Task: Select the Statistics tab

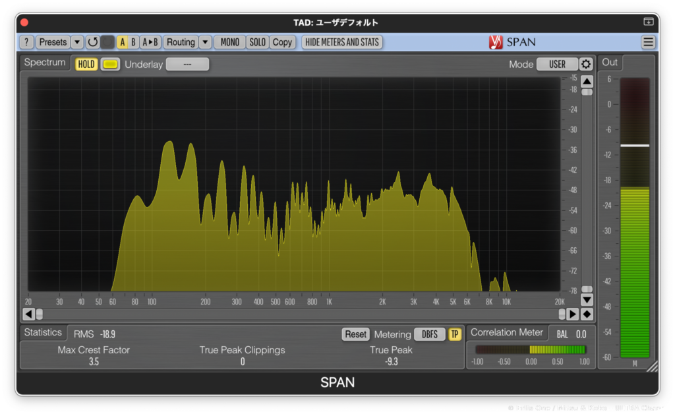Action: tap(43, 332)
